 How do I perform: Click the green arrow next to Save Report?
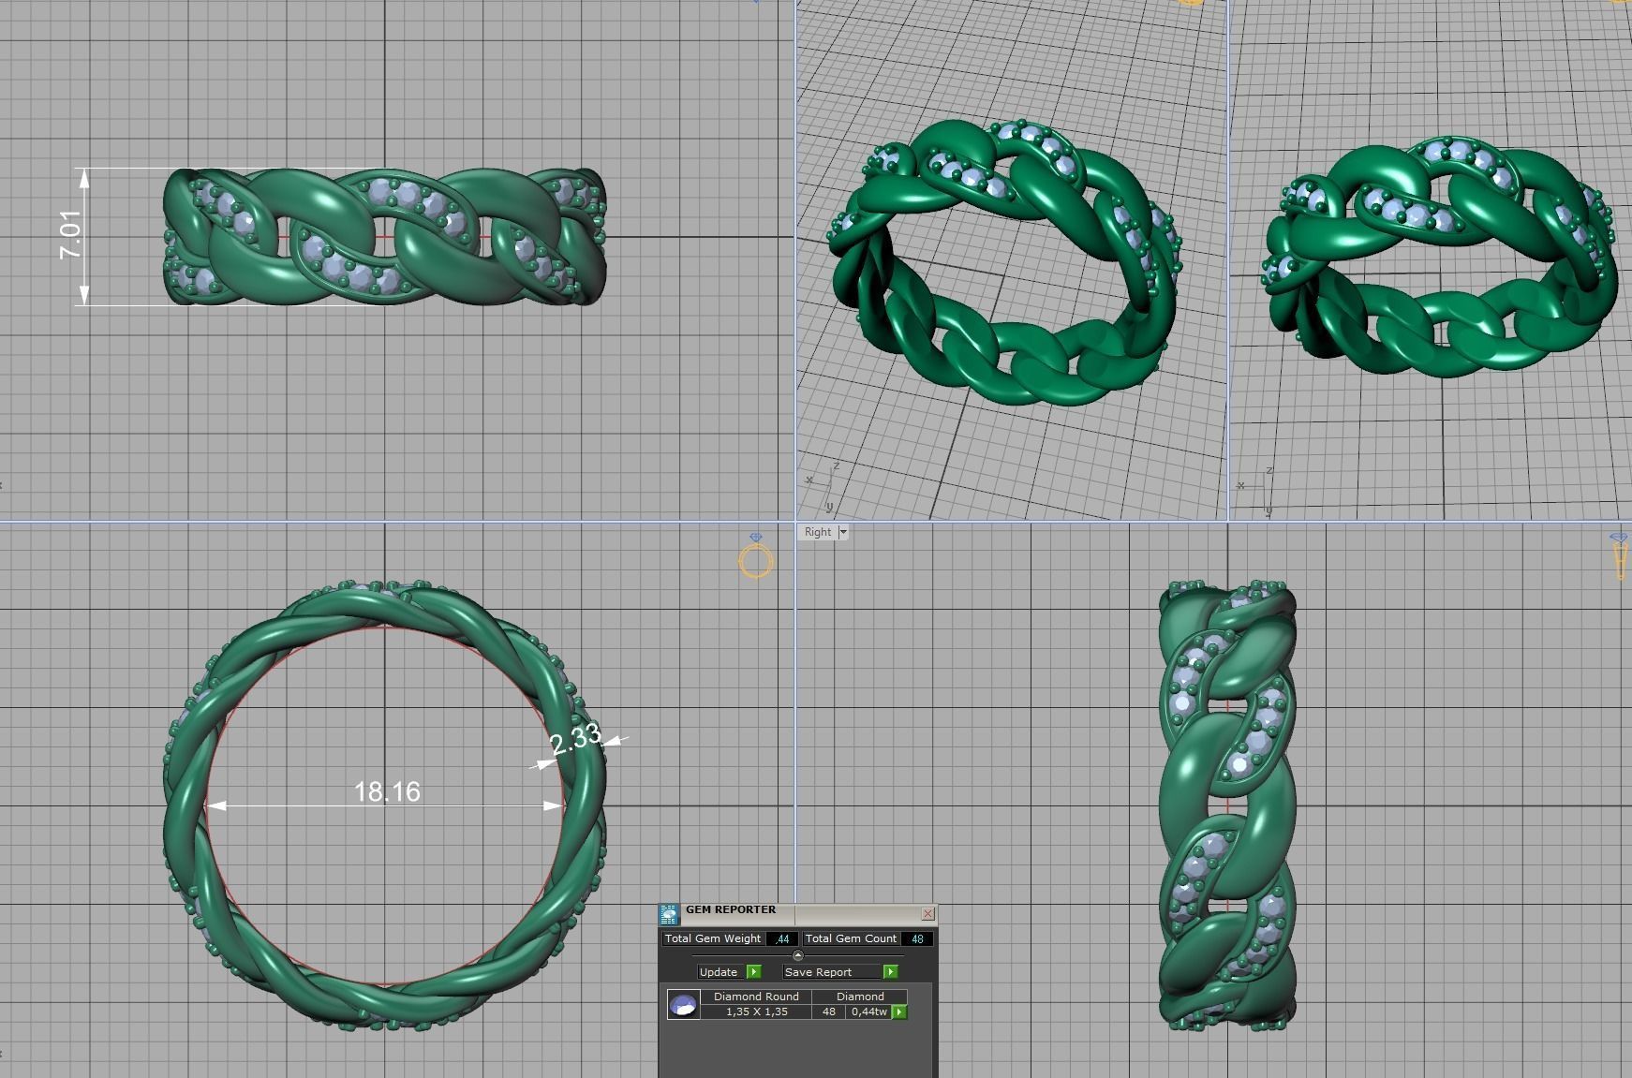[x=890, y=972]
